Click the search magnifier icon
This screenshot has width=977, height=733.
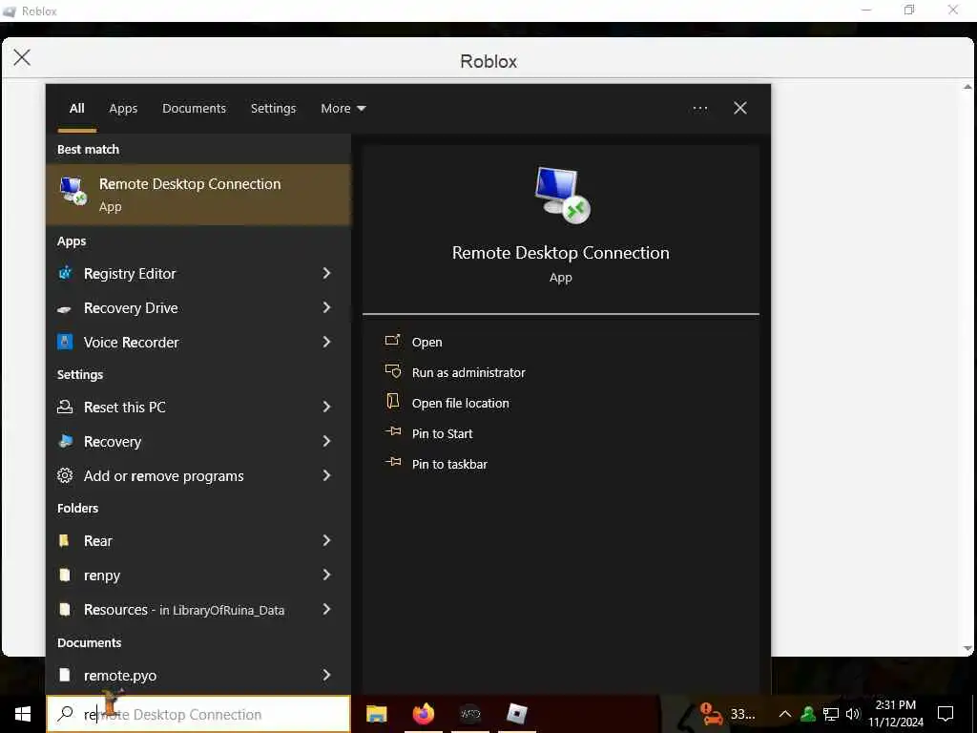(65, 714)
